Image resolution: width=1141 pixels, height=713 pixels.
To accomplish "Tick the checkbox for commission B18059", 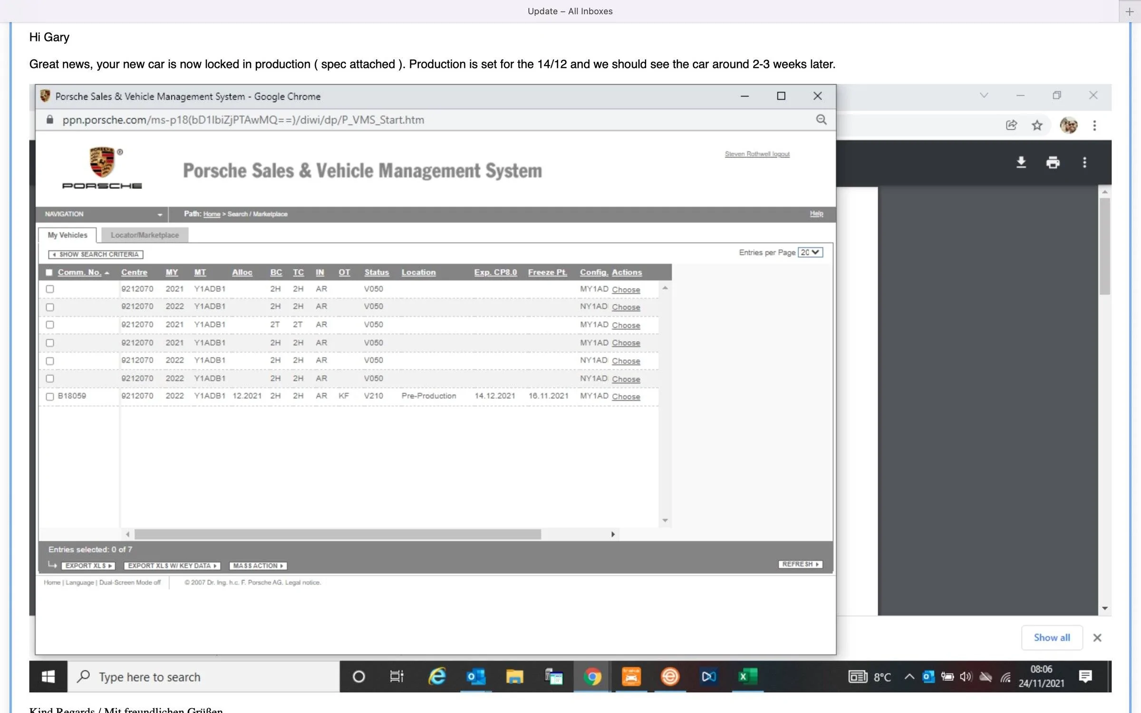I will 50,396.
